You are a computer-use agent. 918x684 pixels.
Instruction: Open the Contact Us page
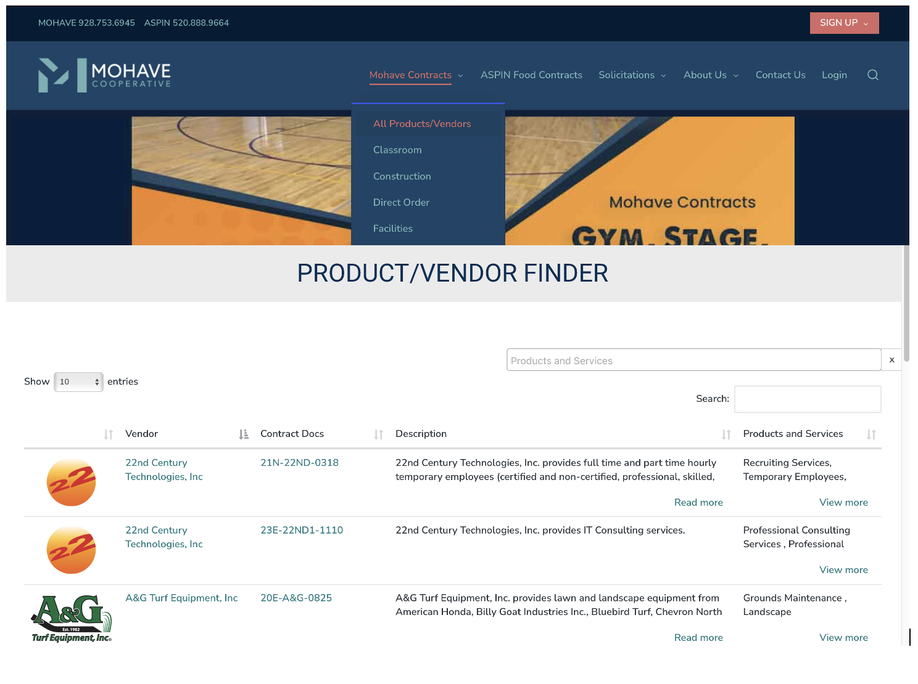pos(780,75)
